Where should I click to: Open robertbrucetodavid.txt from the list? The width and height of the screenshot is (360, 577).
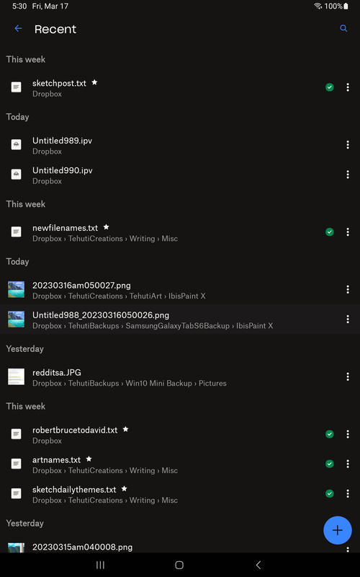coord(180,434)
